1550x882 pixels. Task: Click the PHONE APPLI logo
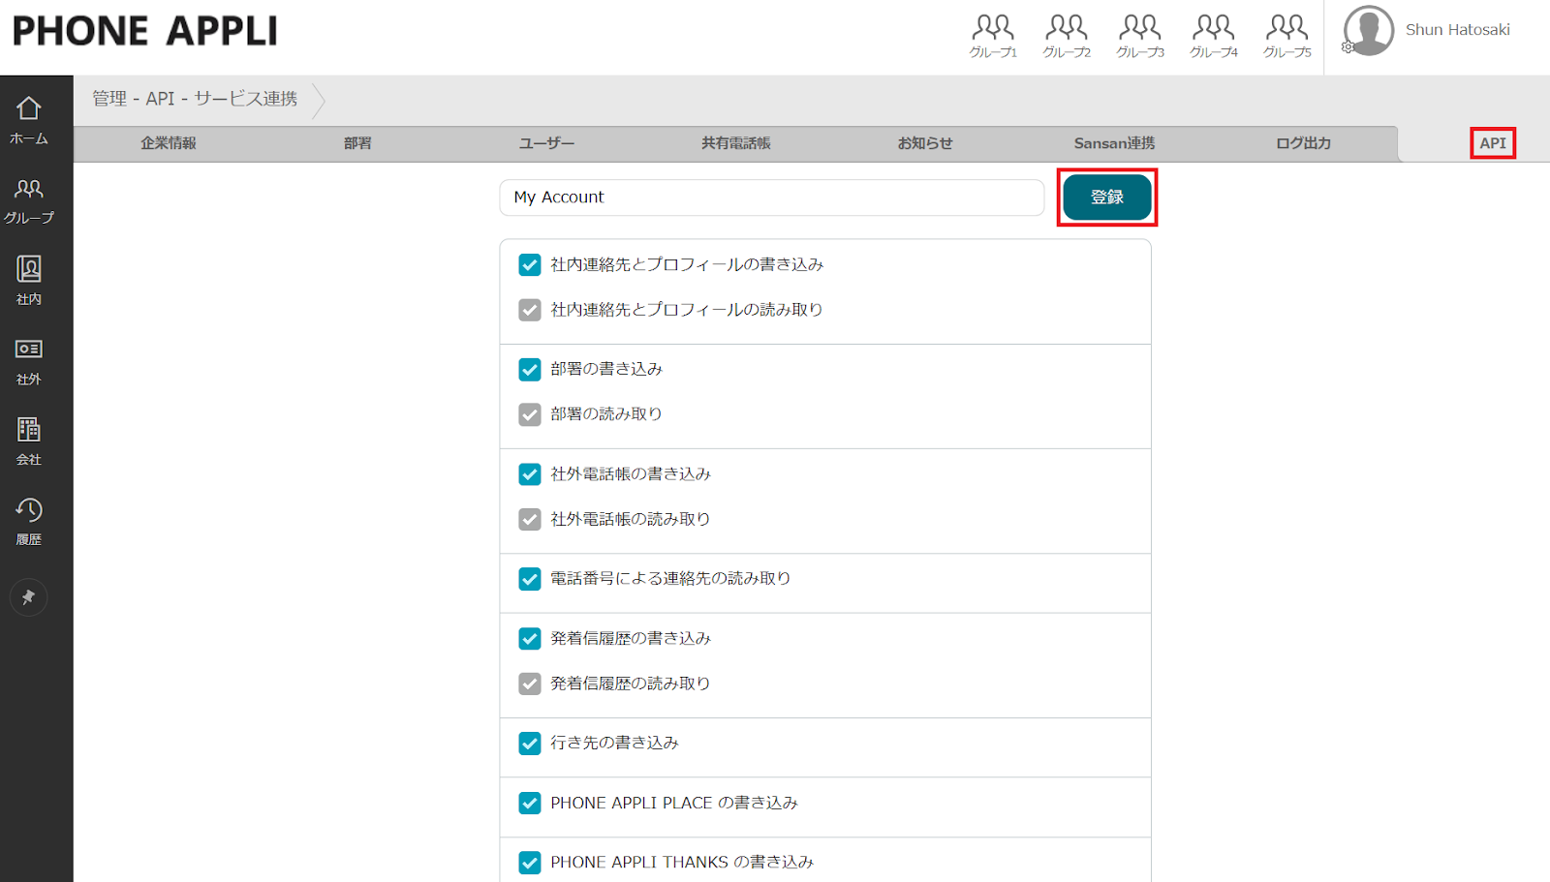pyautogui.click(x=145, y=31)
